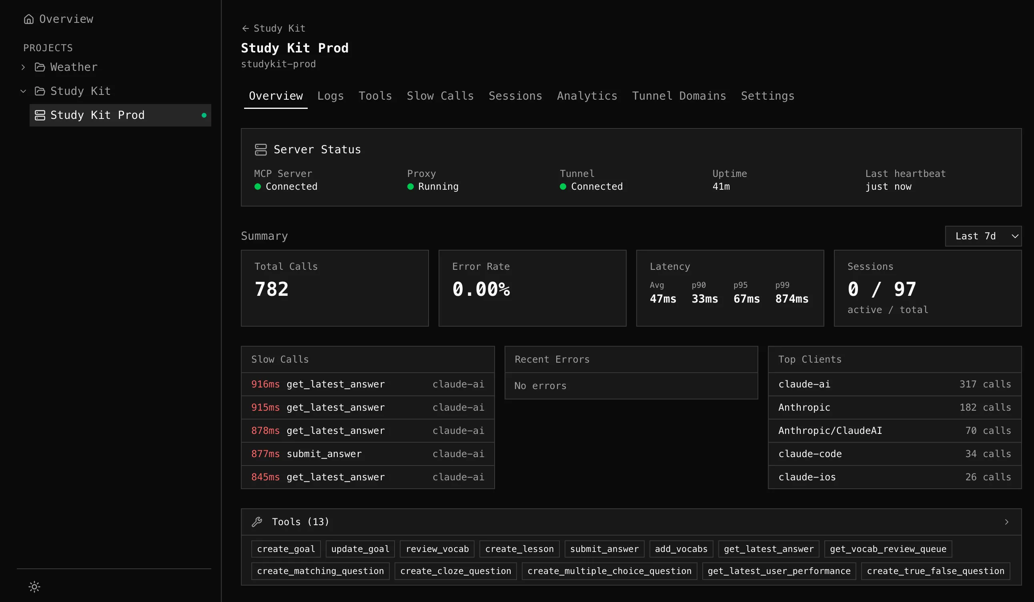Click the create_goal tool tag

pos(286,549)
